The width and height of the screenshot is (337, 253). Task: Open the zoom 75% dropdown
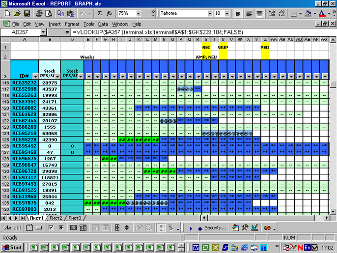(x=139, y=14)
